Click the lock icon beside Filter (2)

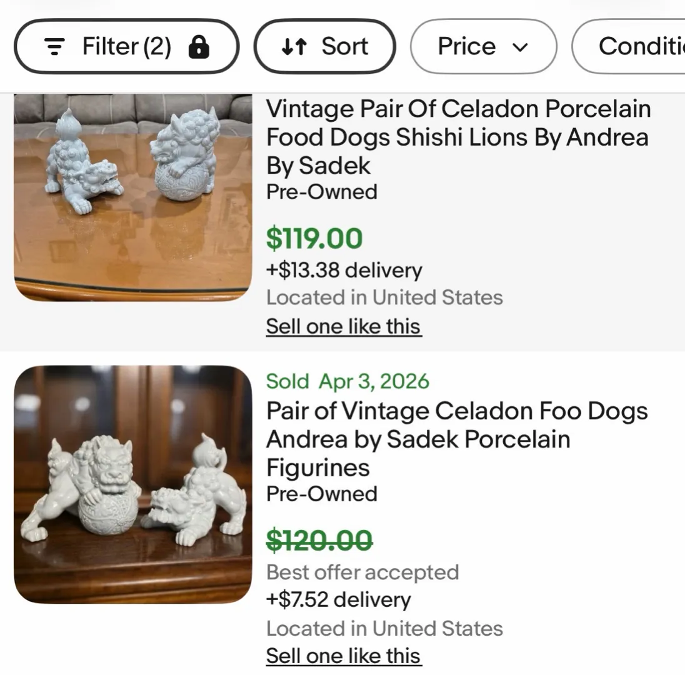pos(199,46)
